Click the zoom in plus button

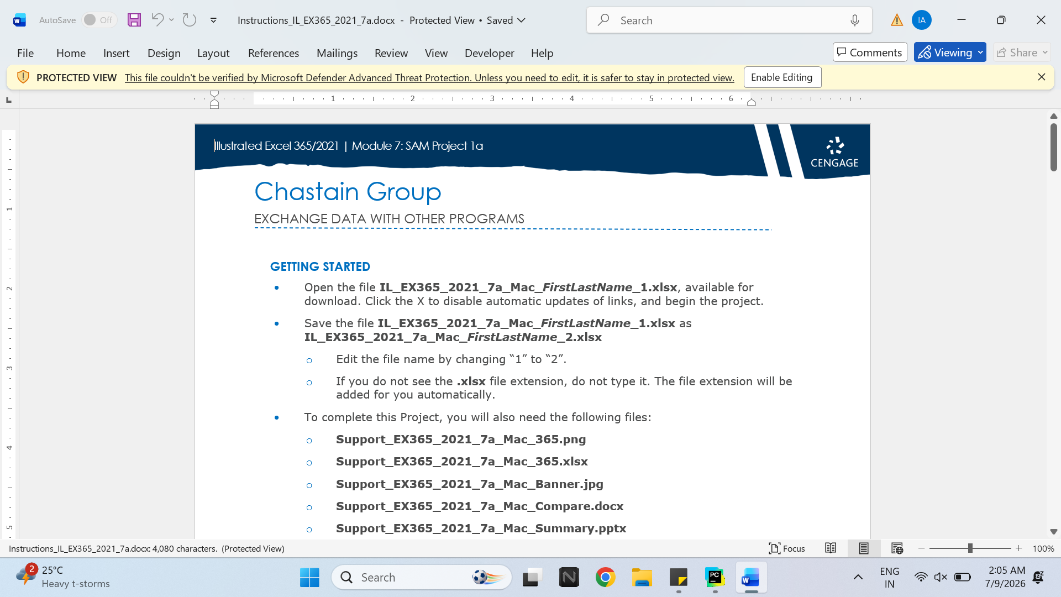click(1019, 548)
